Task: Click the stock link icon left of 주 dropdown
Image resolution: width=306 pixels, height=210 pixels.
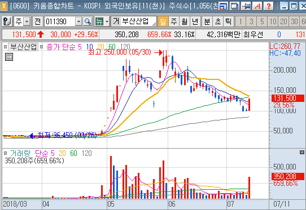Action: (7, 21)
